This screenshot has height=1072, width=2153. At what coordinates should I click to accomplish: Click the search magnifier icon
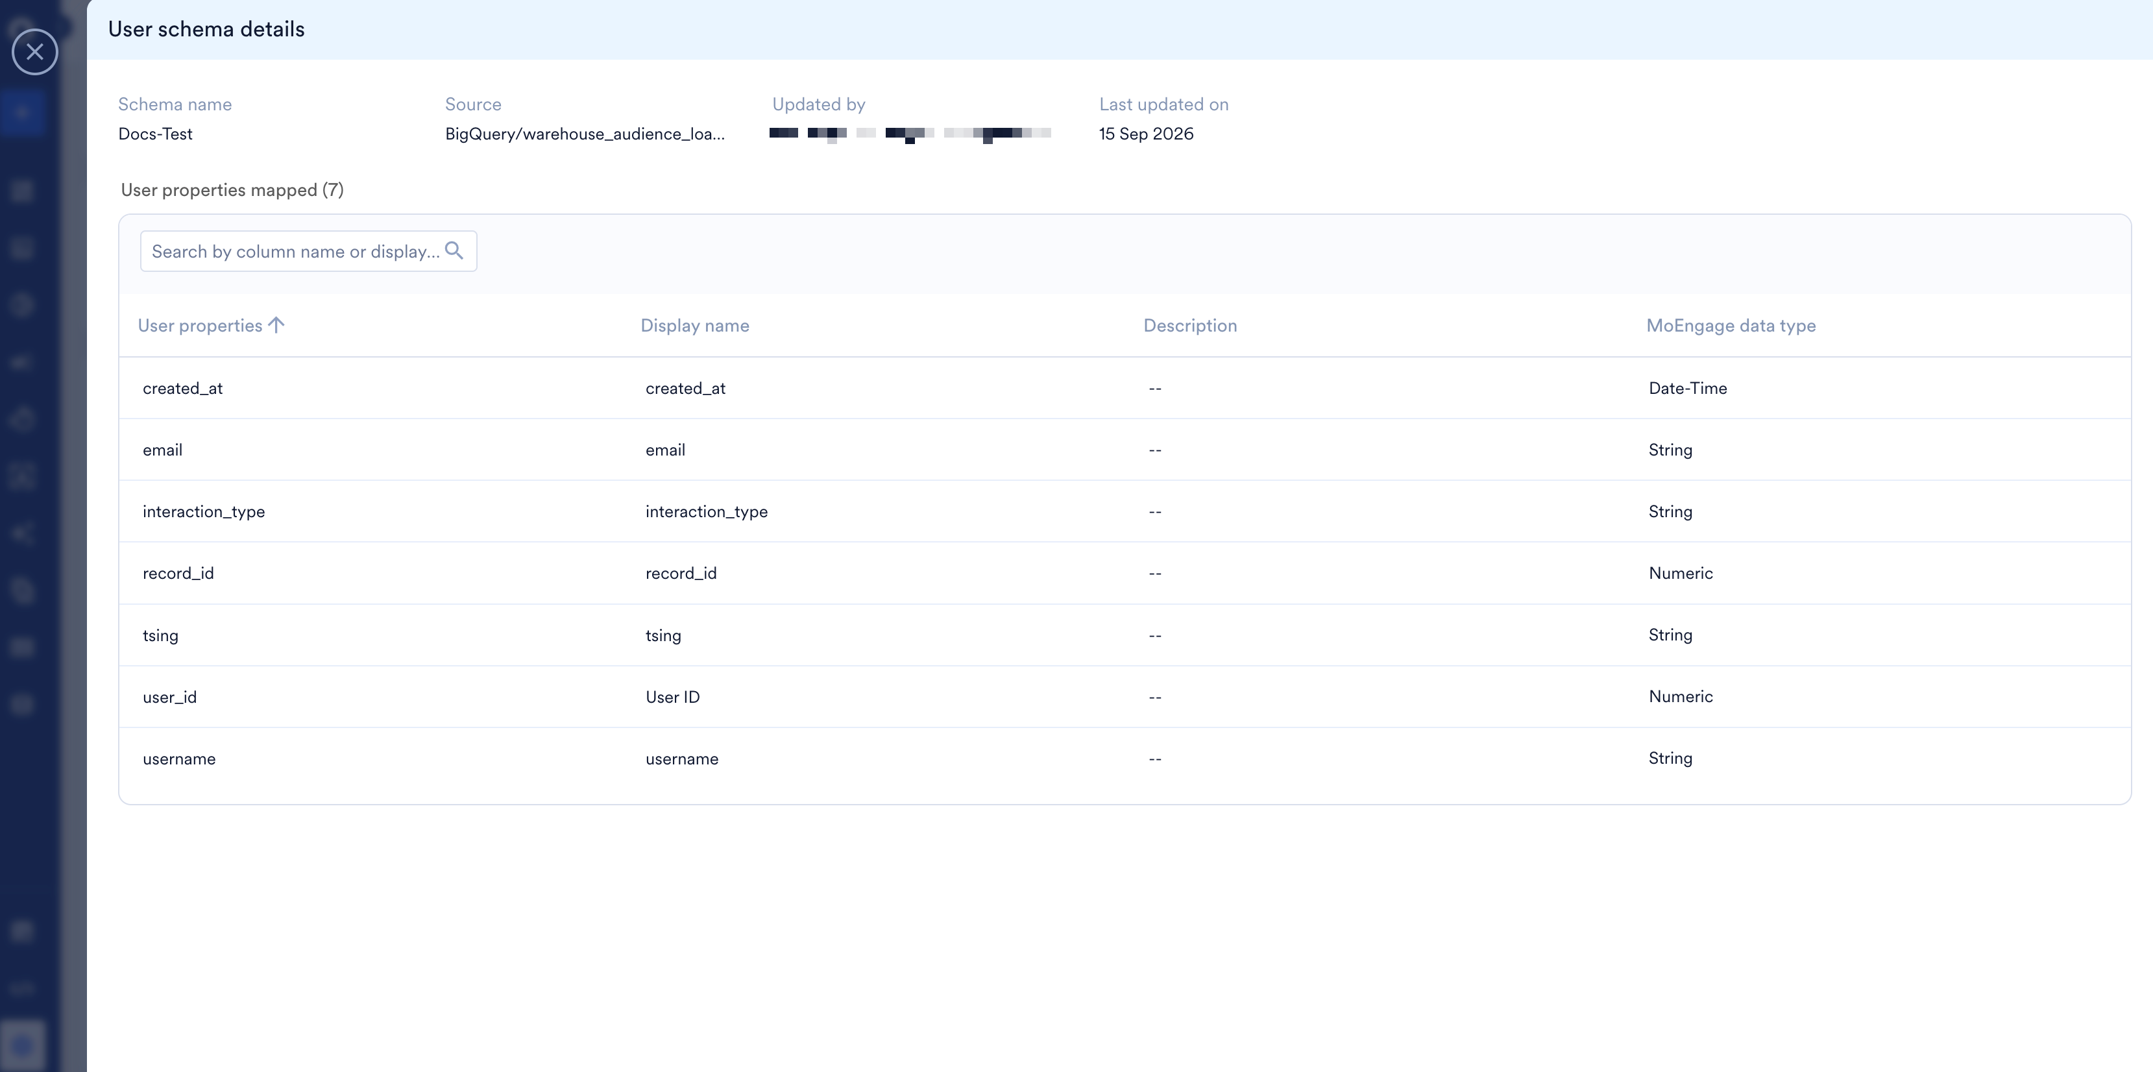454,250
